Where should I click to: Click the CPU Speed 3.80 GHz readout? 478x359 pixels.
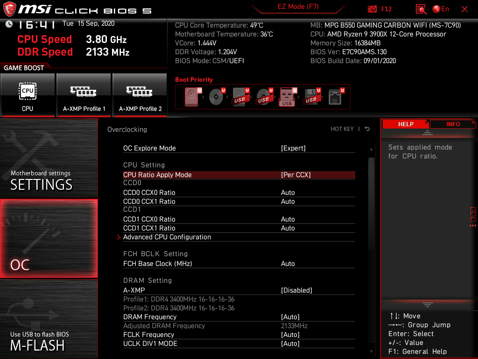coord(72,39)
